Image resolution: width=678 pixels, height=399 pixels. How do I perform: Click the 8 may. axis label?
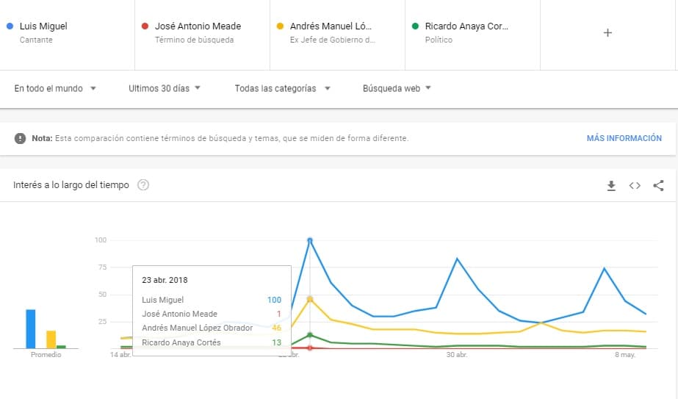pos(625,355)
